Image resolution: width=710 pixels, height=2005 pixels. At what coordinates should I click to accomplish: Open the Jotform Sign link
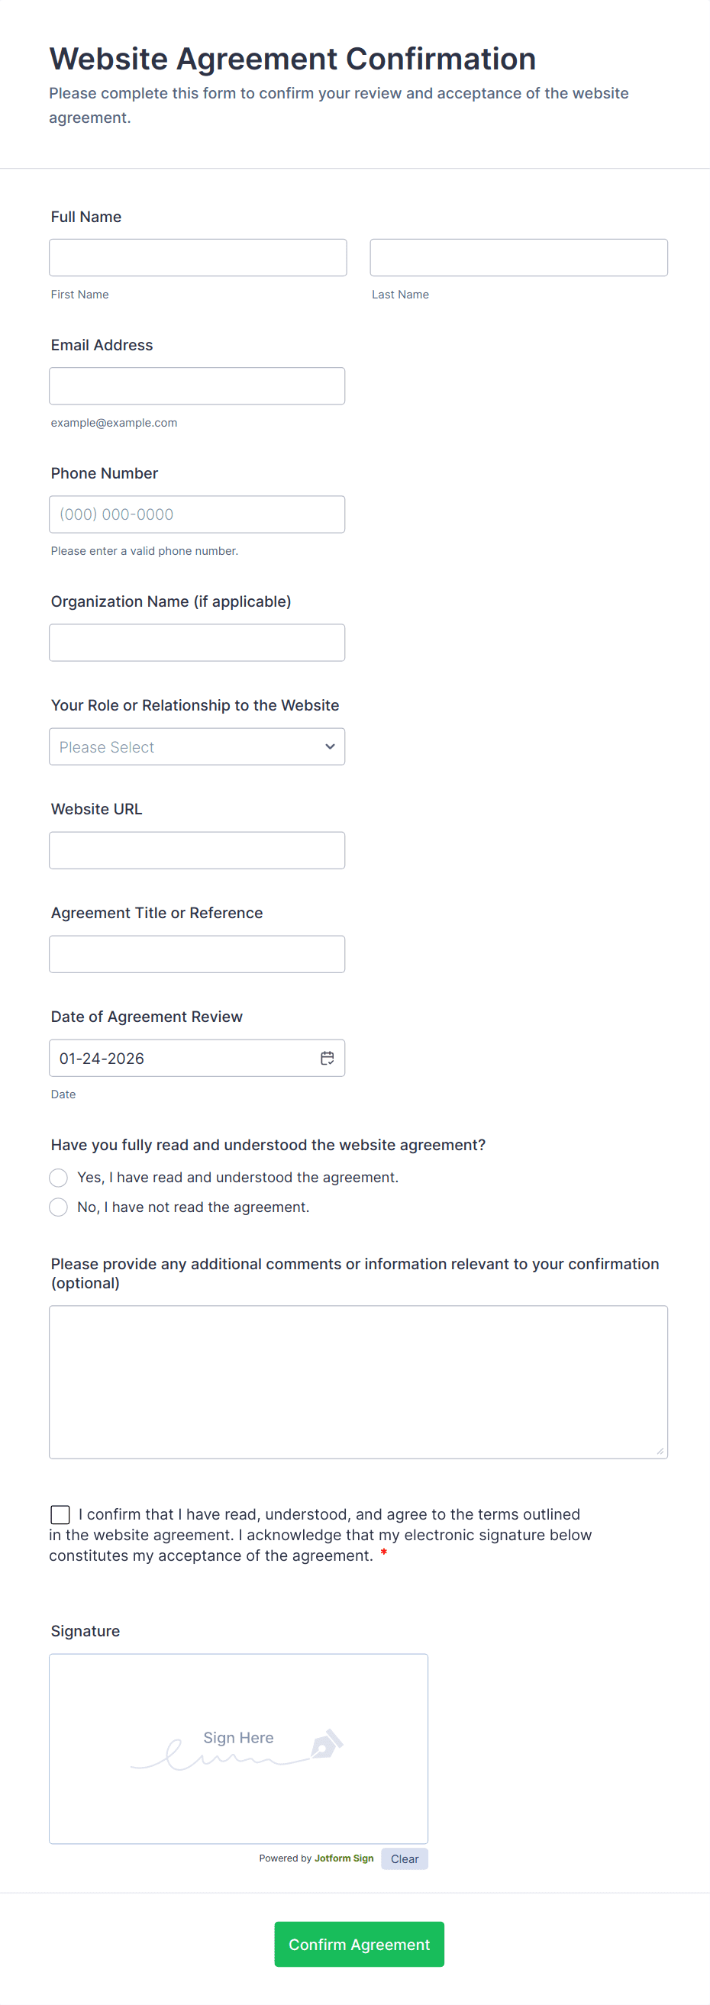click(x=344, y=1858)
